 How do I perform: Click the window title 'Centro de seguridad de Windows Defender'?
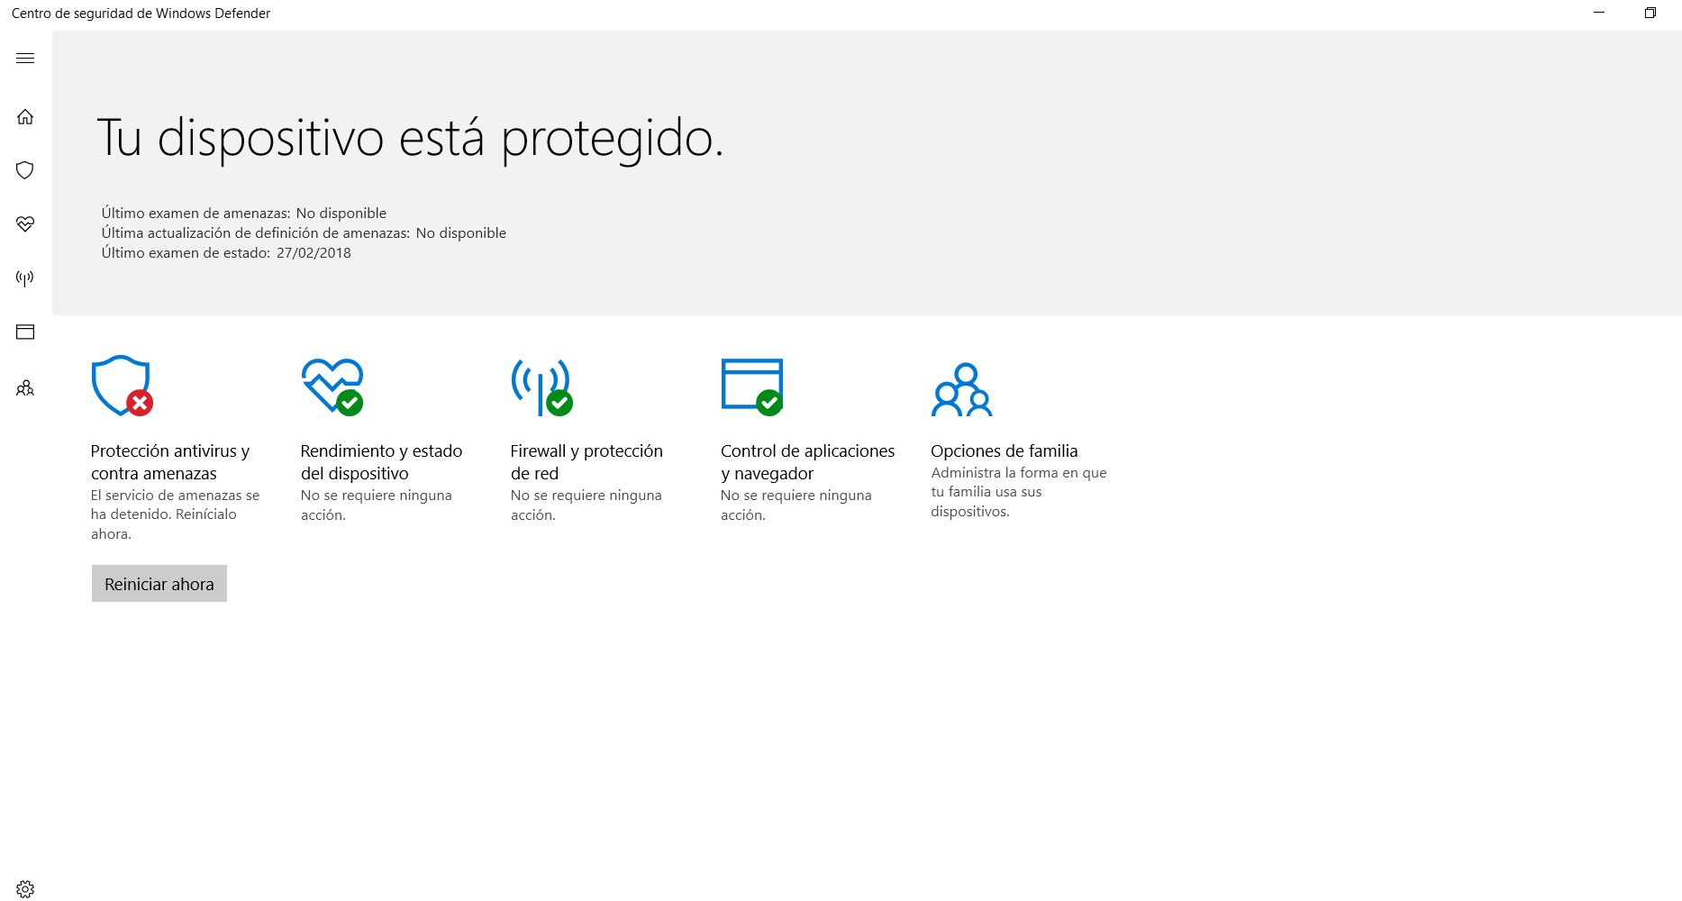(141, 14)
